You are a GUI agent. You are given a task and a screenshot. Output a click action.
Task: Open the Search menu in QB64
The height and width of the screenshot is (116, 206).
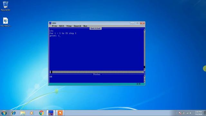pos(77,26)
